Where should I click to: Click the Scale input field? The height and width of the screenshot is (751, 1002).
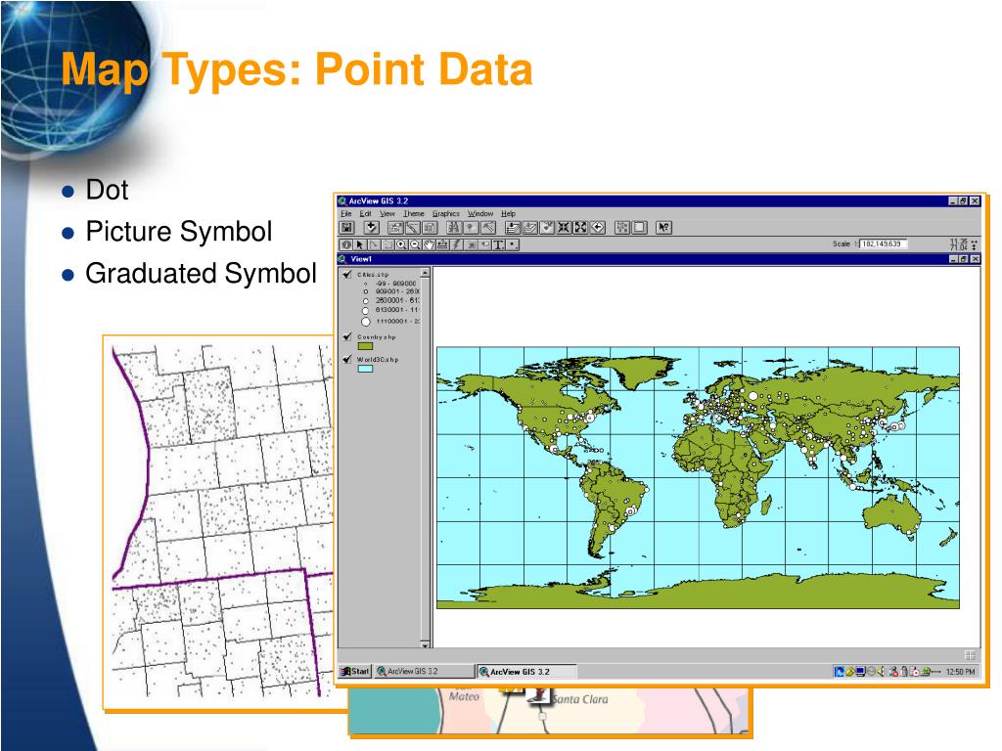click(883, 243)
